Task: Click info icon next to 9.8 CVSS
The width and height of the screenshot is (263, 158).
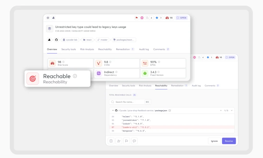Action: (110, 62)
